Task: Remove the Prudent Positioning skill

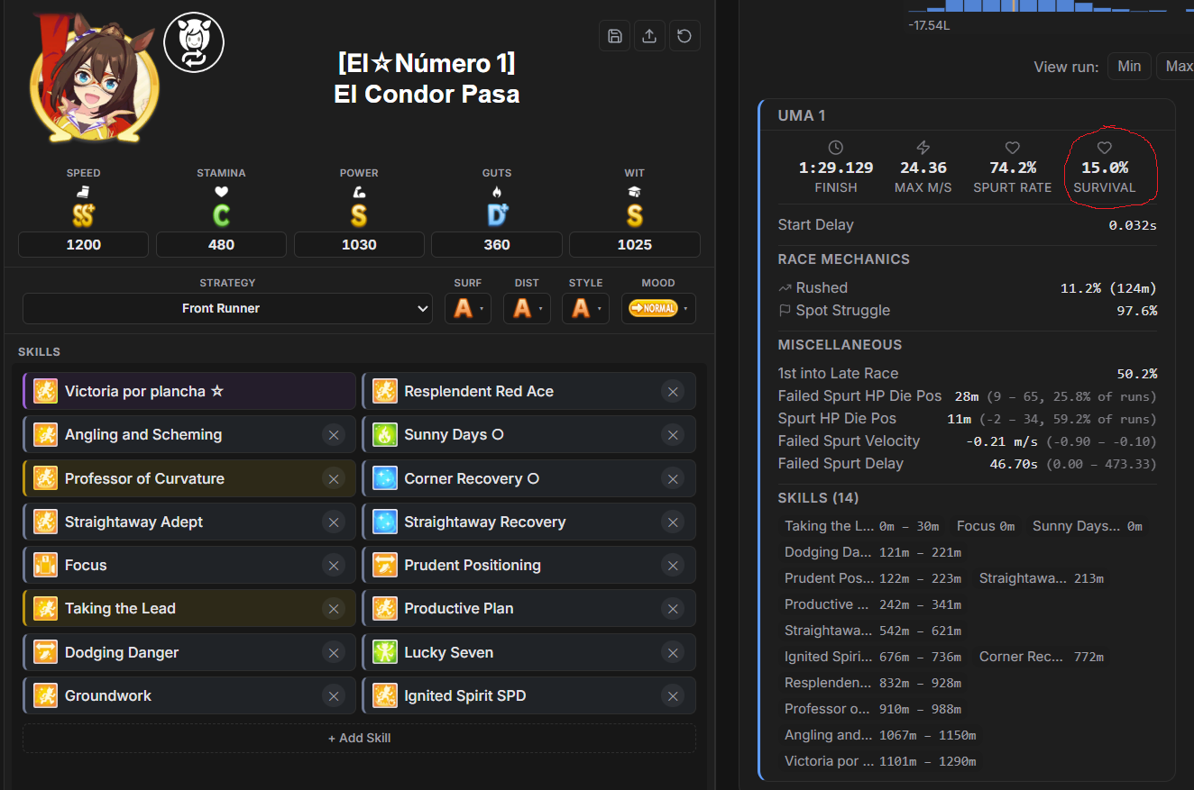Action: pyautogui.click(x=672, y=565)
